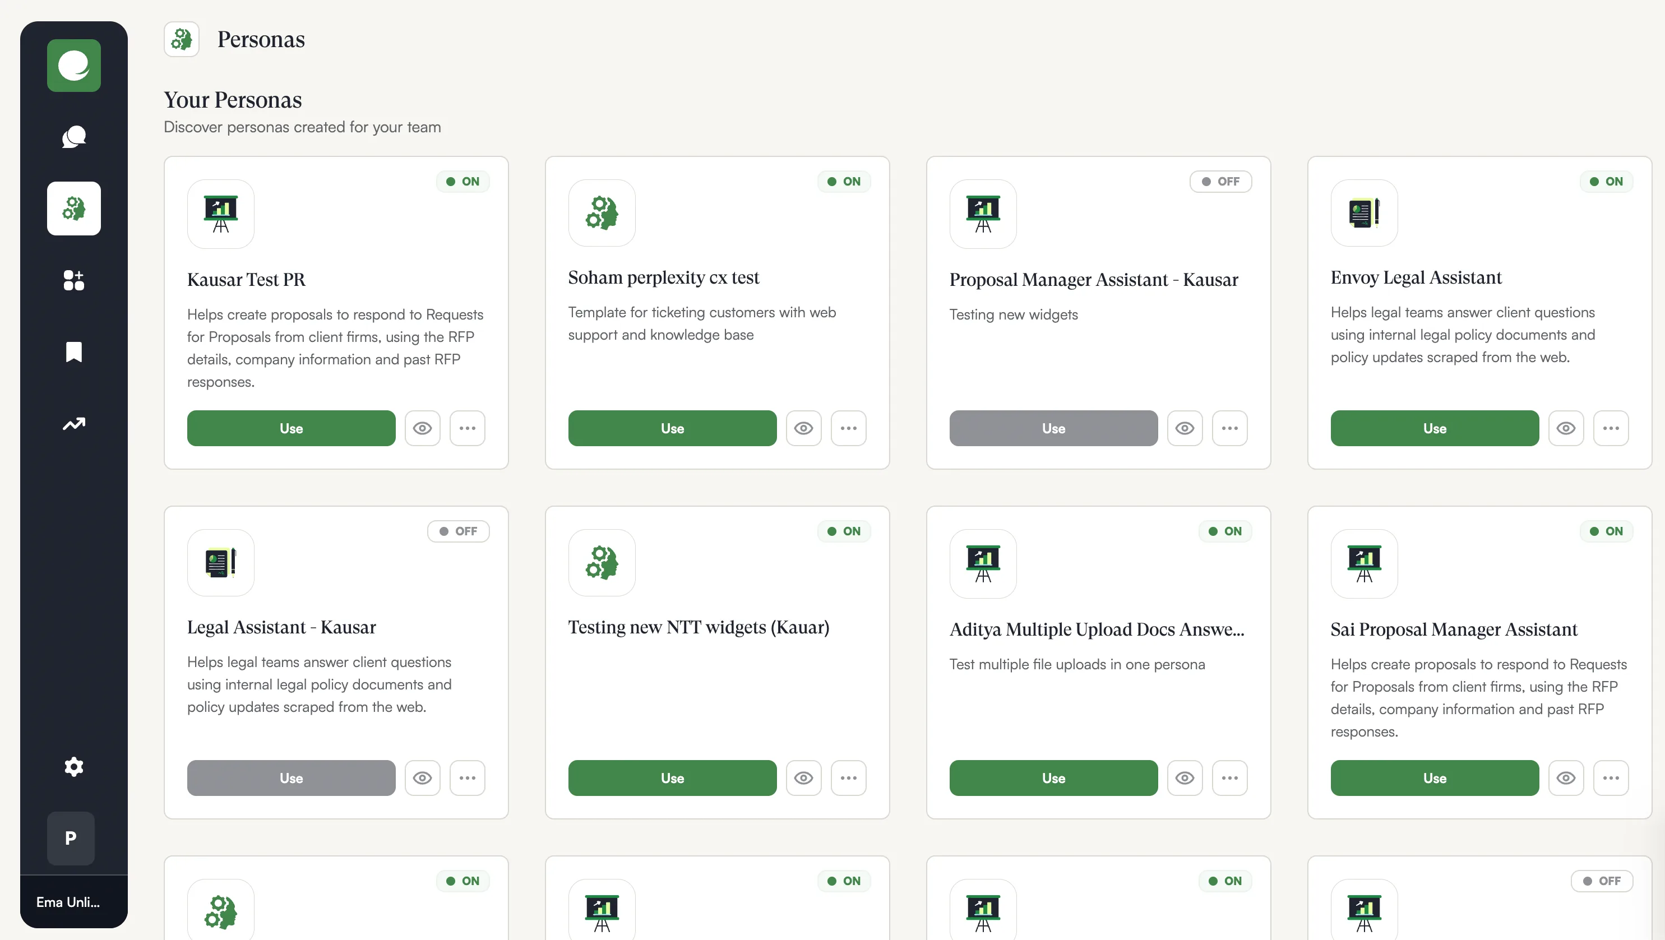The image size is (1665, 940).
Task: Open the Ema Unli... workspace switcher
Action: coord(68,902)
